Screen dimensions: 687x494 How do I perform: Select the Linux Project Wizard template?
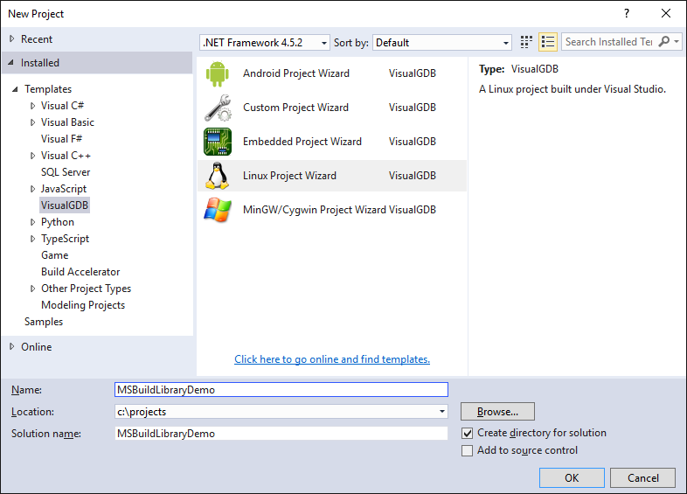tap(331, 176)
